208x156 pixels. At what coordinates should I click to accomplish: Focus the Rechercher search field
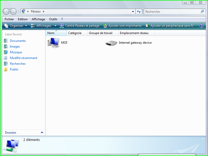click(172, 11)
